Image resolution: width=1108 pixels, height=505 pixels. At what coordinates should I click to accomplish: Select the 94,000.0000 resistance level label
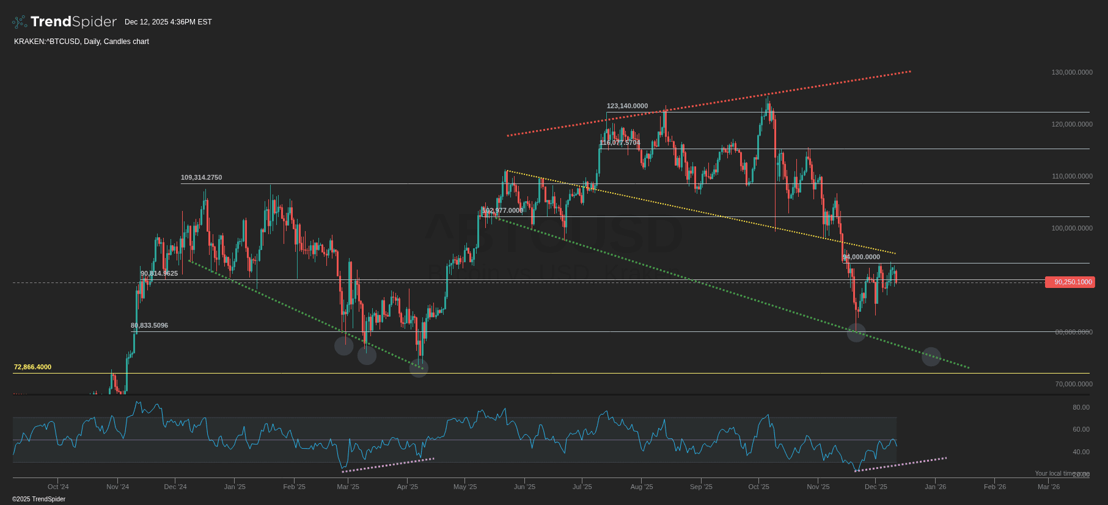tap(861, 257)
